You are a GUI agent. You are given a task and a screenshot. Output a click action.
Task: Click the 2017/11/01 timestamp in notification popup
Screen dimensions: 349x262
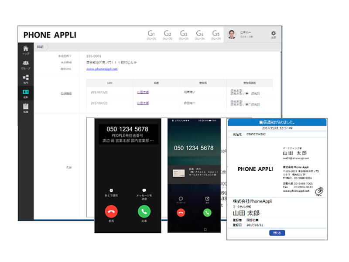[x=277, y=128]
